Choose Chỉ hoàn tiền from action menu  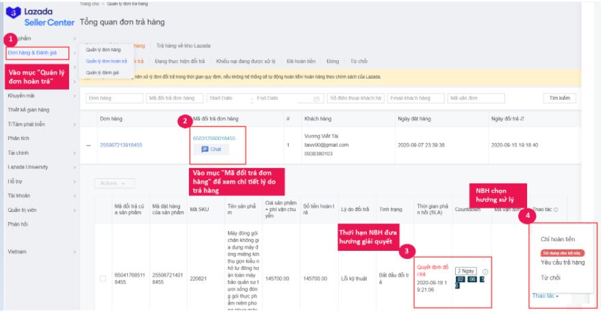(559, 240)
